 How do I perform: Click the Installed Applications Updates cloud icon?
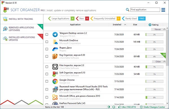(5, 38)
